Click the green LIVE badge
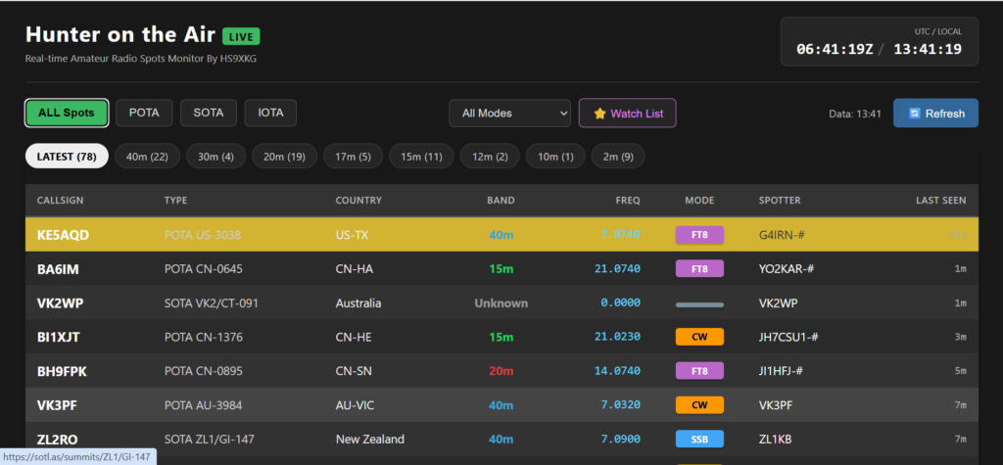 click(241, 36)
